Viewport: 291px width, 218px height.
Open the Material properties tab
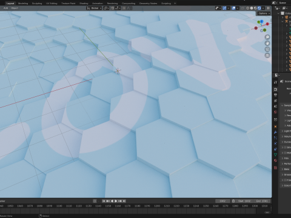click(275, 160)
